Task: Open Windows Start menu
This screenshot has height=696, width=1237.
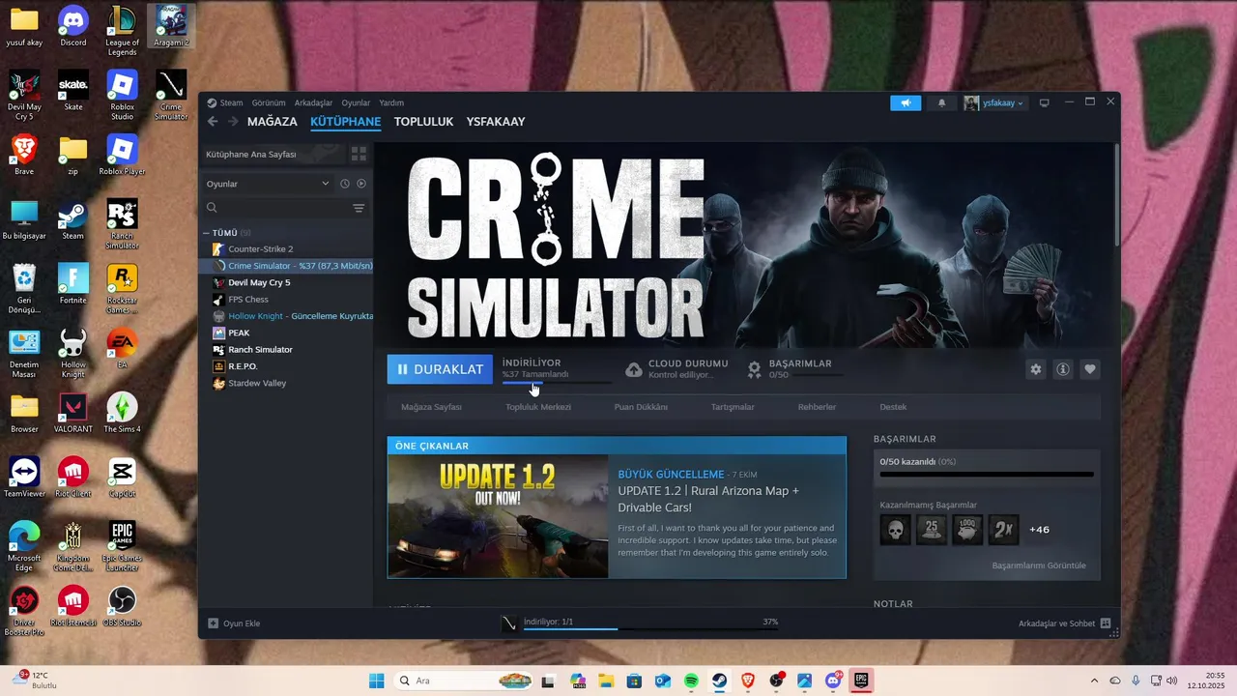Action: click(x=377, y=681)
